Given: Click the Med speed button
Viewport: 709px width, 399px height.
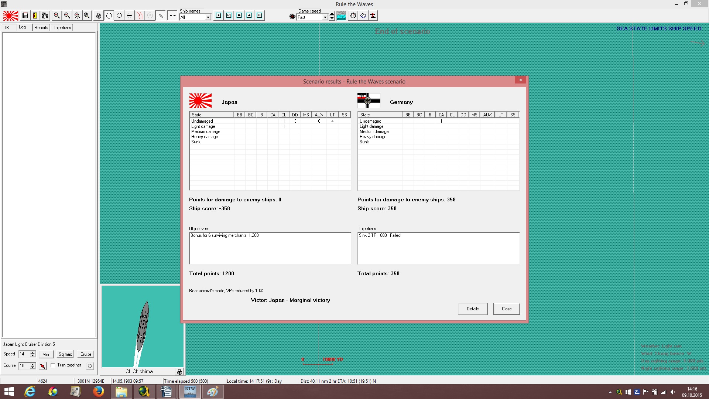Looking at the screenshot, I should coord(47,354).
